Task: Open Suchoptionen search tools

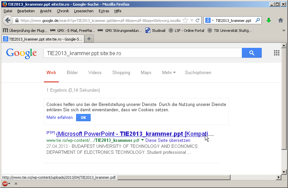Action: coord(198,73)
